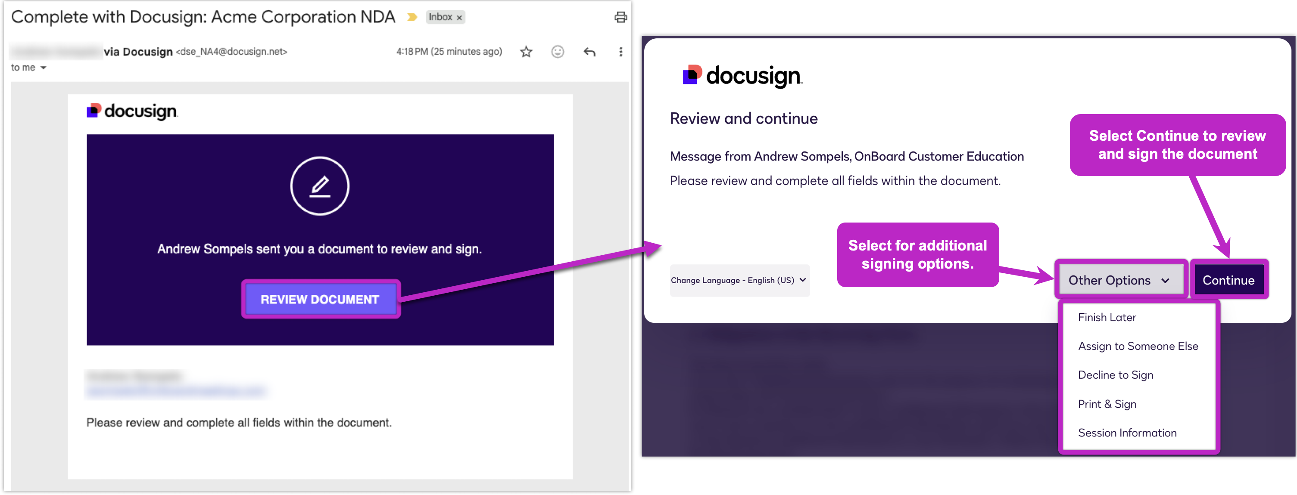Image resolution: width=1297 pixels, height=495 pixels.
Task: Click the print email icon
Action: (620, 18)
